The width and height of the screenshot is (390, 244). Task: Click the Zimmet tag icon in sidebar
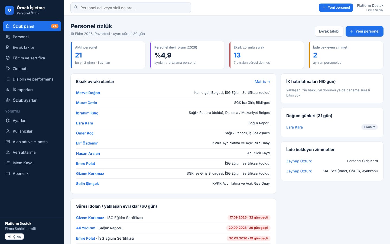(x=8, y=69)
